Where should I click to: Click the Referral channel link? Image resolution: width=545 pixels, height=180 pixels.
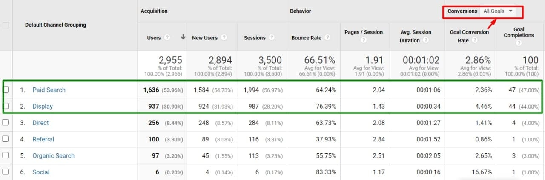[43, 139]
